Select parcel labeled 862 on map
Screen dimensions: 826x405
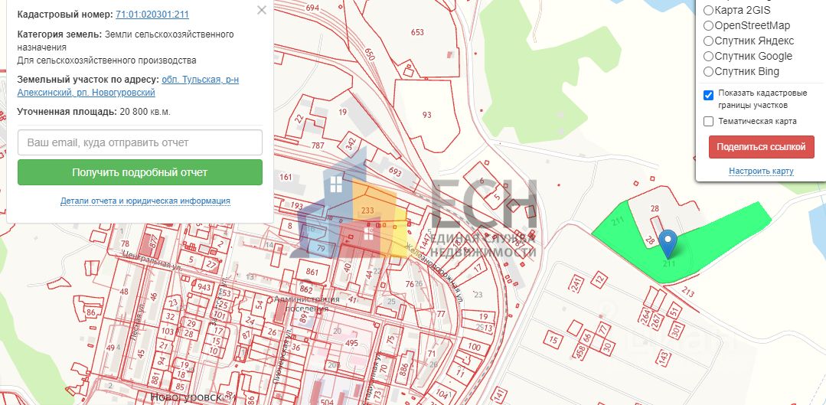point(306,289)
